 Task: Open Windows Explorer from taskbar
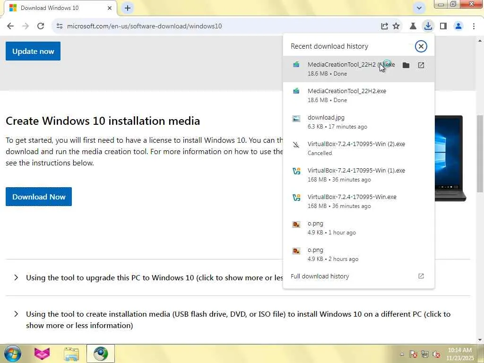pyautogui.click(x=71, y=354)
